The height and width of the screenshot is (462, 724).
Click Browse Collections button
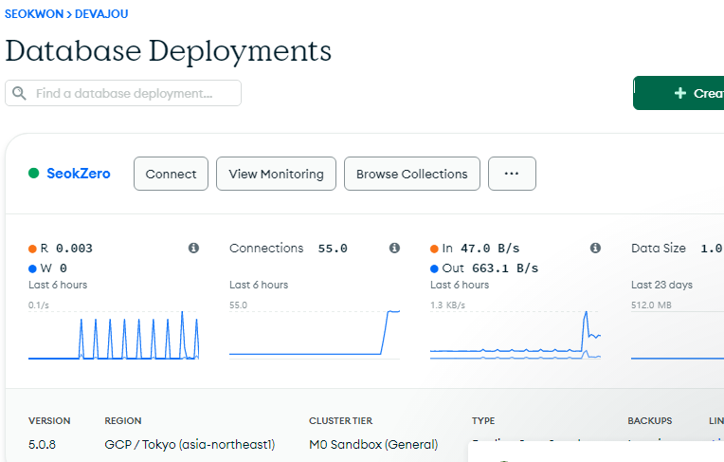pos(412,174)
